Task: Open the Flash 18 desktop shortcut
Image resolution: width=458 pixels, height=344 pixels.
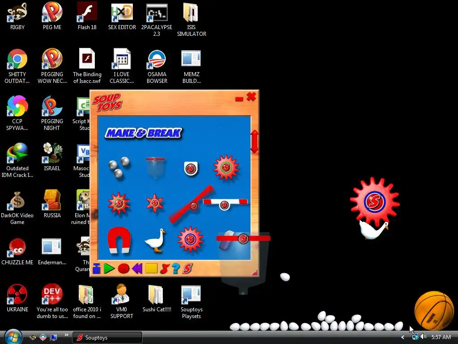Action: pyautogui.click(x=87, y=17)
